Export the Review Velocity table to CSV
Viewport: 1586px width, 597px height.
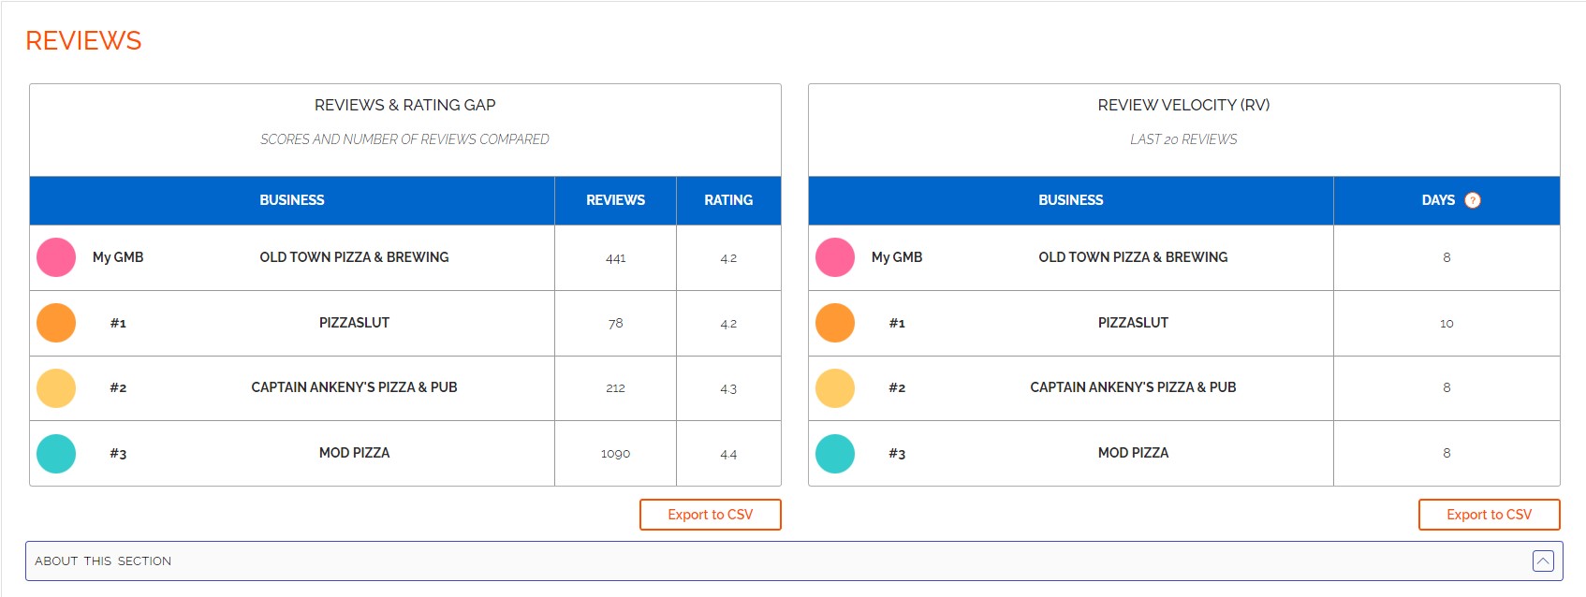pyautogui.click(x=1489, y=515)
